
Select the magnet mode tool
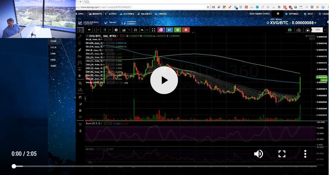tap(80, 97)
